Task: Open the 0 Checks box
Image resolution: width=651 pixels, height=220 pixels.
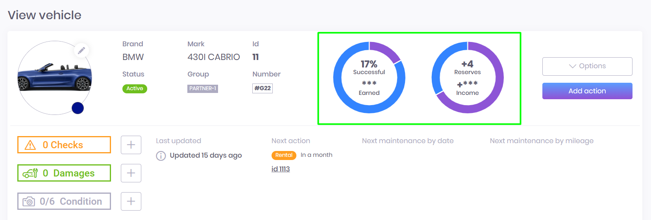Action: coord(64,145)
